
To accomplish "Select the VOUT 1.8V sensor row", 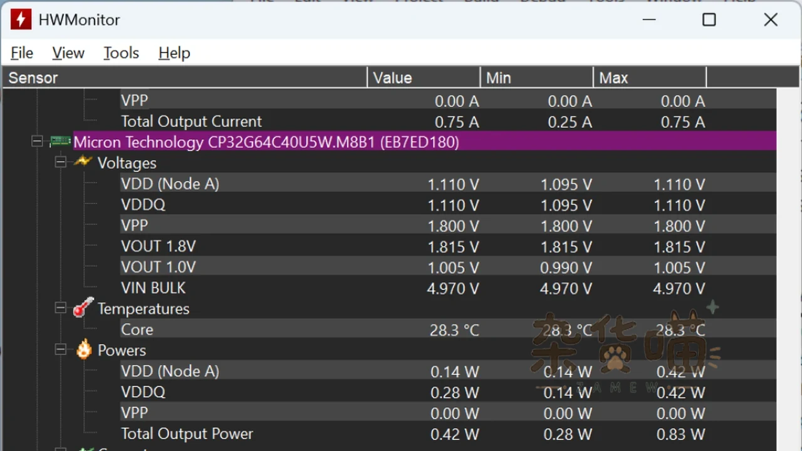I will [448, 246].
